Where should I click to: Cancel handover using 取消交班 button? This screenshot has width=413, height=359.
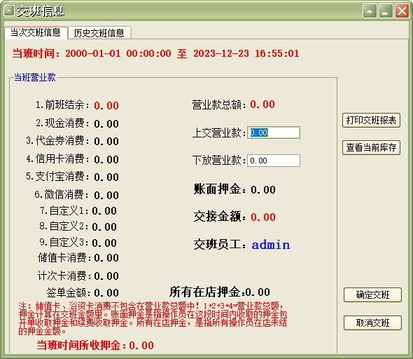[372, 323]
